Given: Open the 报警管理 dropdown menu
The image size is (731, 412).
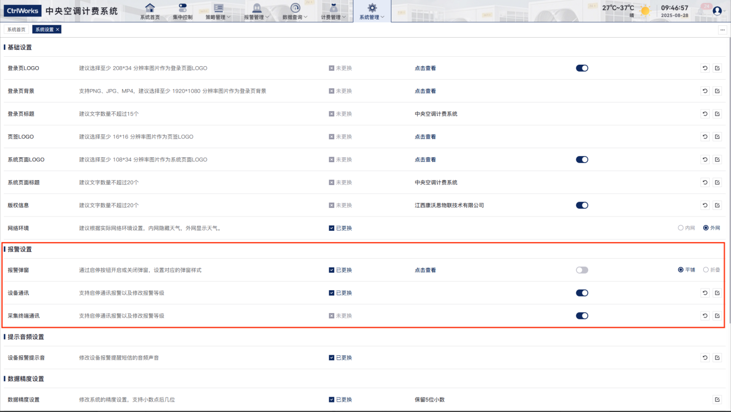Looking at the screenshot, I should pos(257,11).
